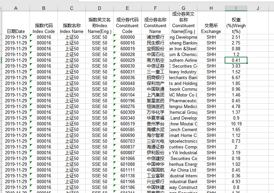274x193 pixels.
Task: Select column H header
Action: (x=211, y=8)
